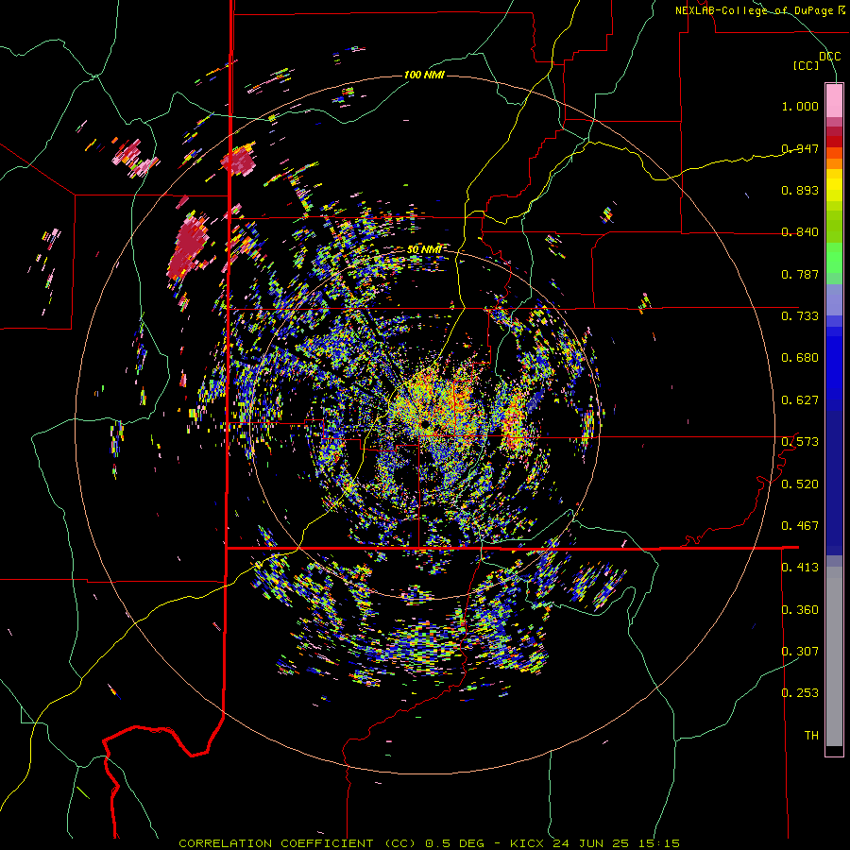Viewport: 850px width, 850px height.
Task: Click the "15:15" timestamp in the caption
Action: click(658, 843)
